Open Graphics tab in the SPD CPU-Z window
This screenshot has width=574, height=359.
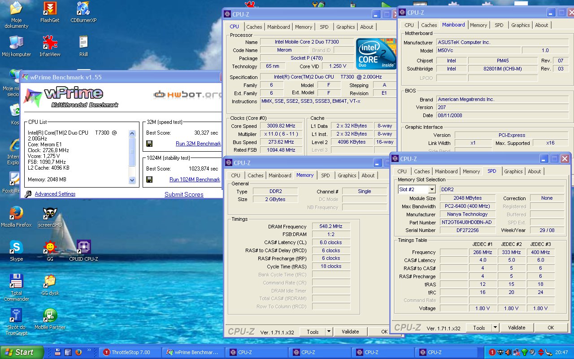click(513, 171)
